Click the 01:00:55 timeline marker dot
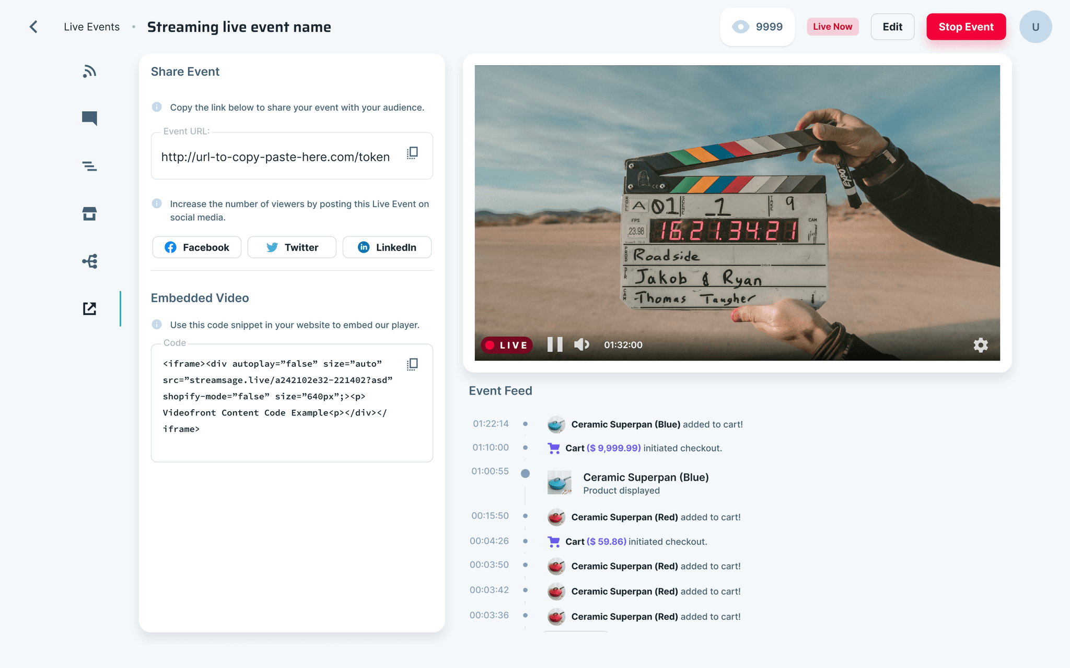 coord(525,473)
